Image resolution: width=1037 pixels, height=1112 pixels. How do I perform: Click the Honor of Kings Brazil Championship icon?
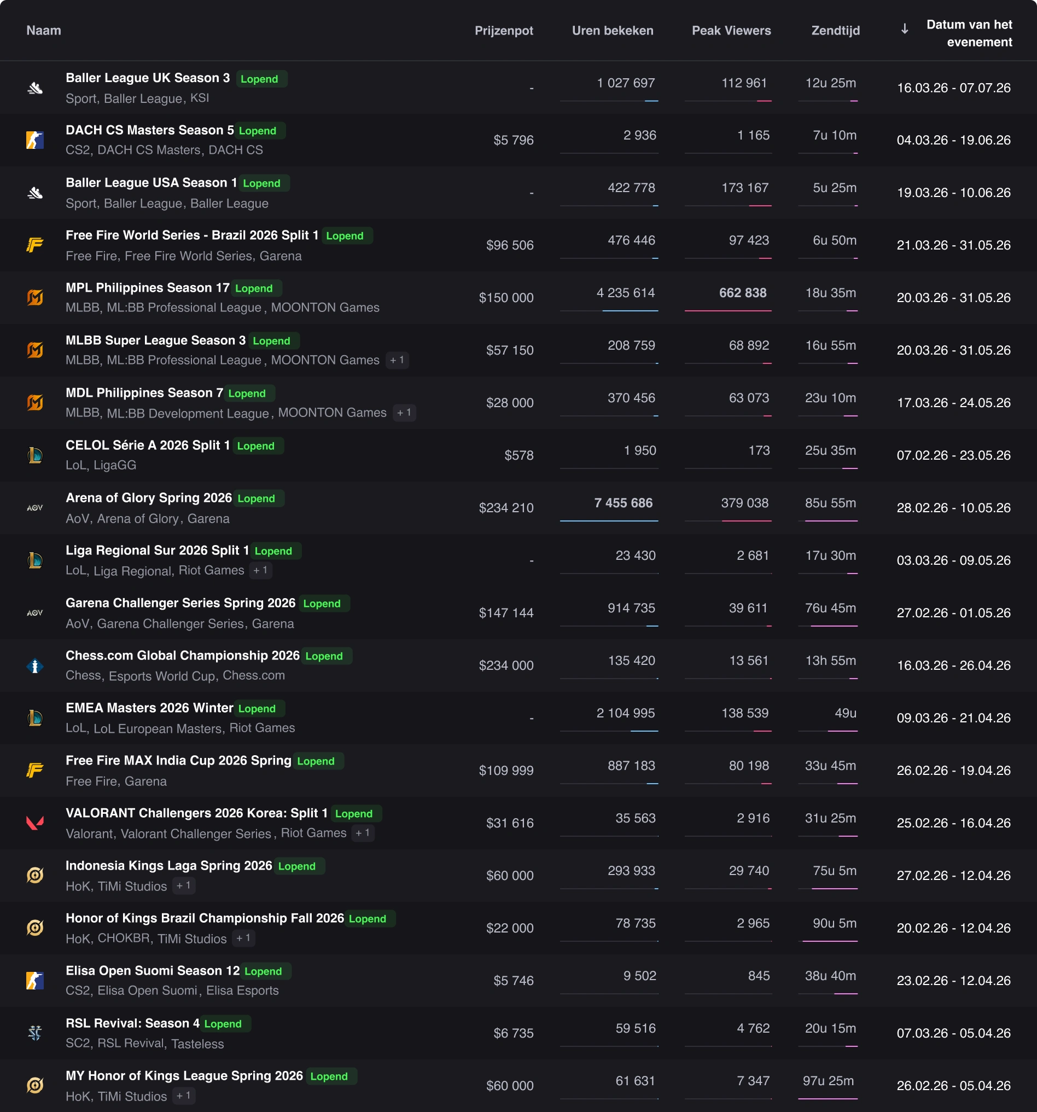pos(35,929)
